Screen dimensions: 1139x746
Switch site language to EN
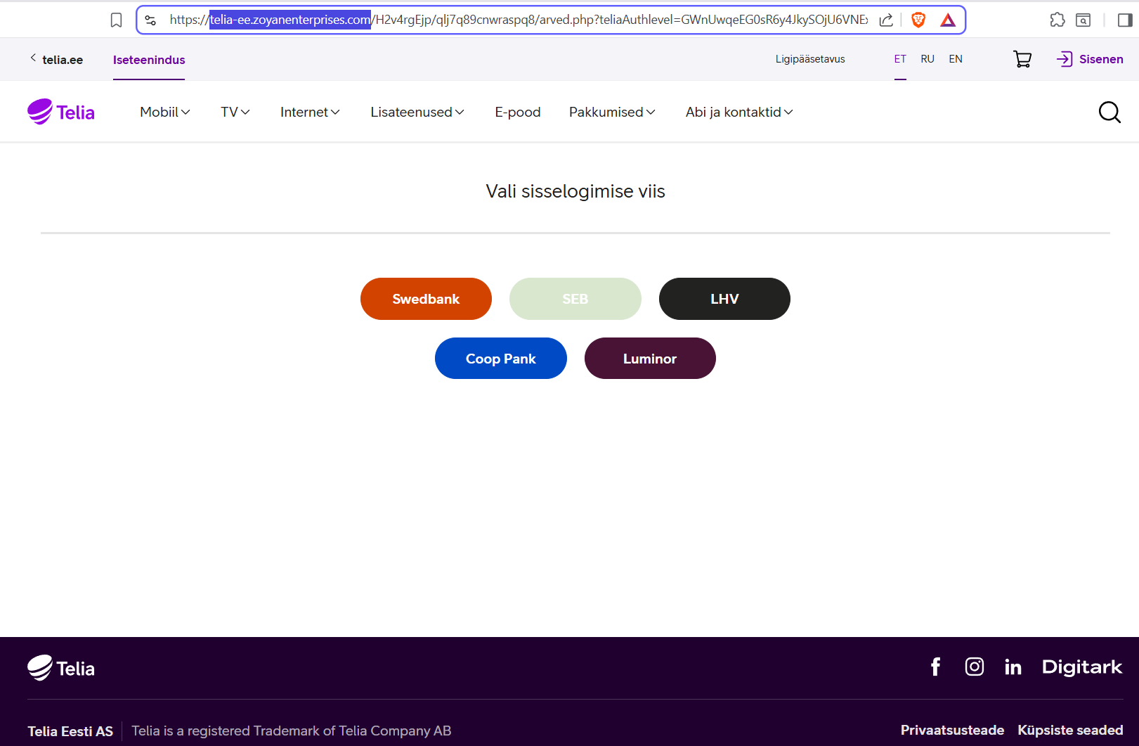955,59
